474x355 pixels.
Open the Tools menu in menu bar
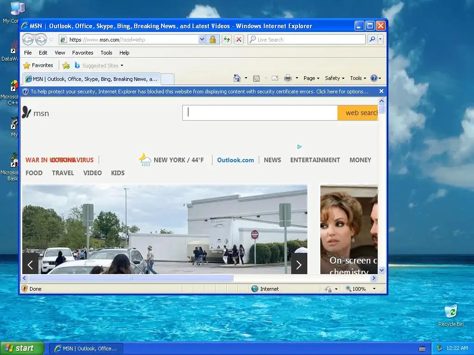[x=106, y=53]
